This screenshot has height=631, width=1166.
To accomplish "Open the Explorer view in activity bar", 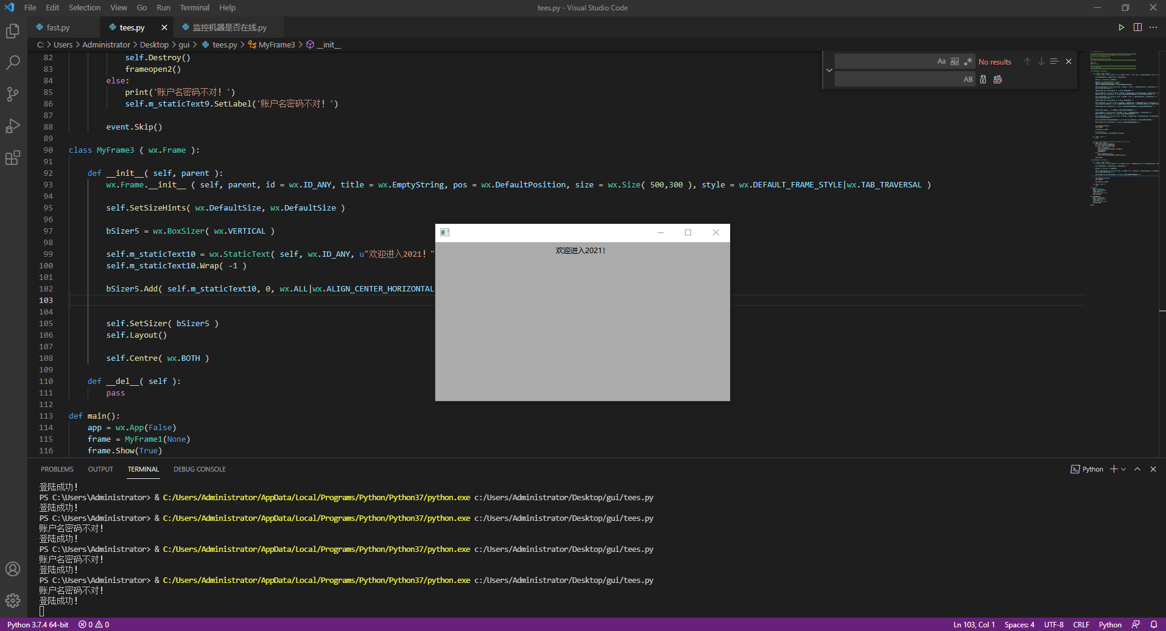I will (13, 31).
